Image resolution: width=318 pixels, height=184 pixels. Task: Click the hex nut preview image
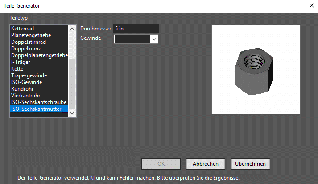click(256, 70)
